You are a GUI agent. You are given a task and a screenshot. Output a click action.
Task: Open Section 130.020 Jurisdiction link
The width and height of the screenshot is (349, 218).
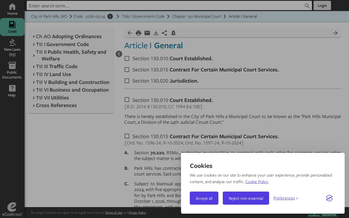click(166, 81)
